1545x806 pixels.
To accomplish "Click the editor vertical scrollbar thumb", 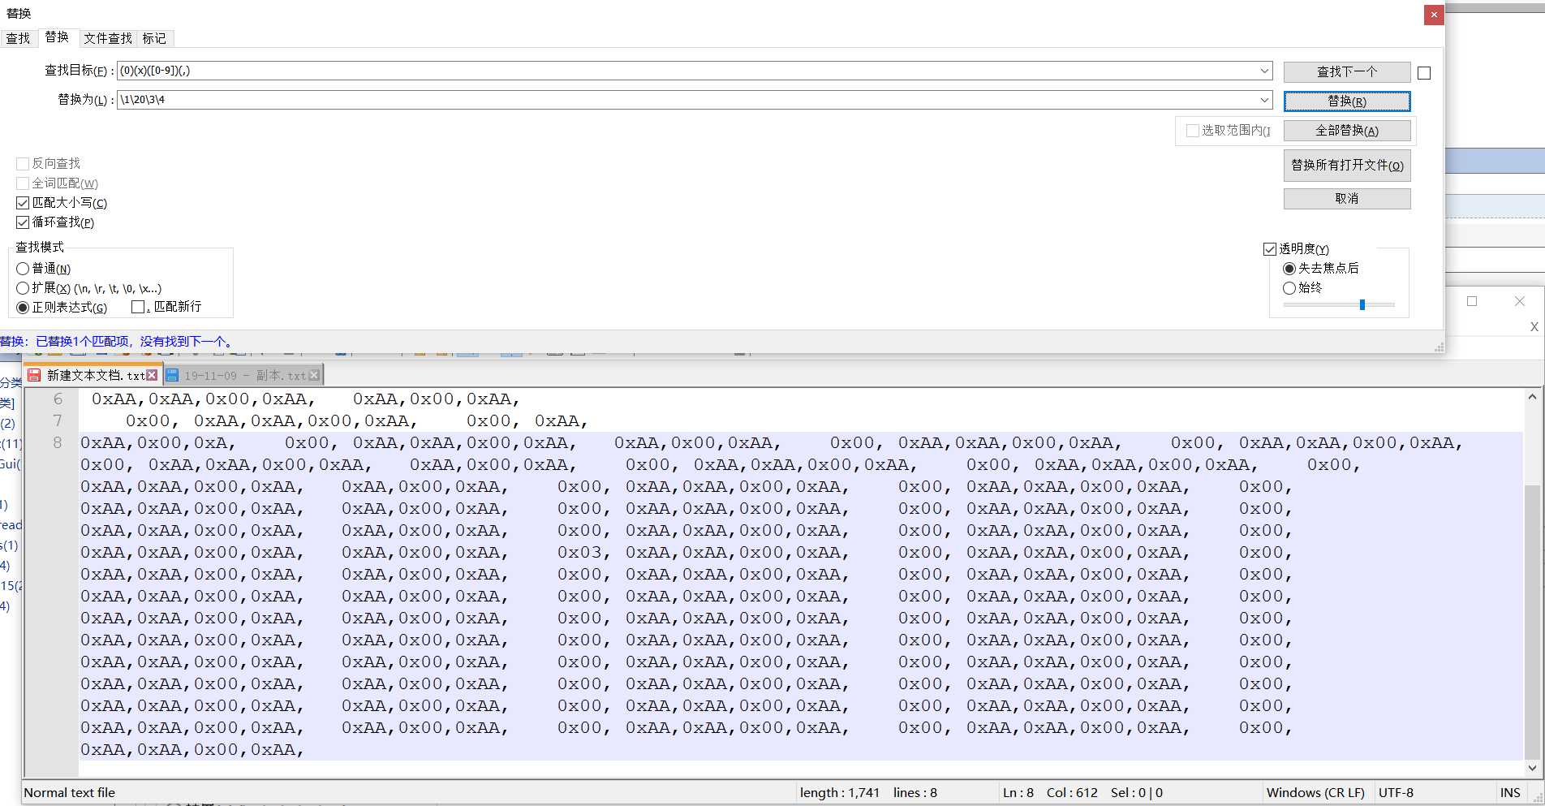I will pyautogui.click(x=1532, y=621).
